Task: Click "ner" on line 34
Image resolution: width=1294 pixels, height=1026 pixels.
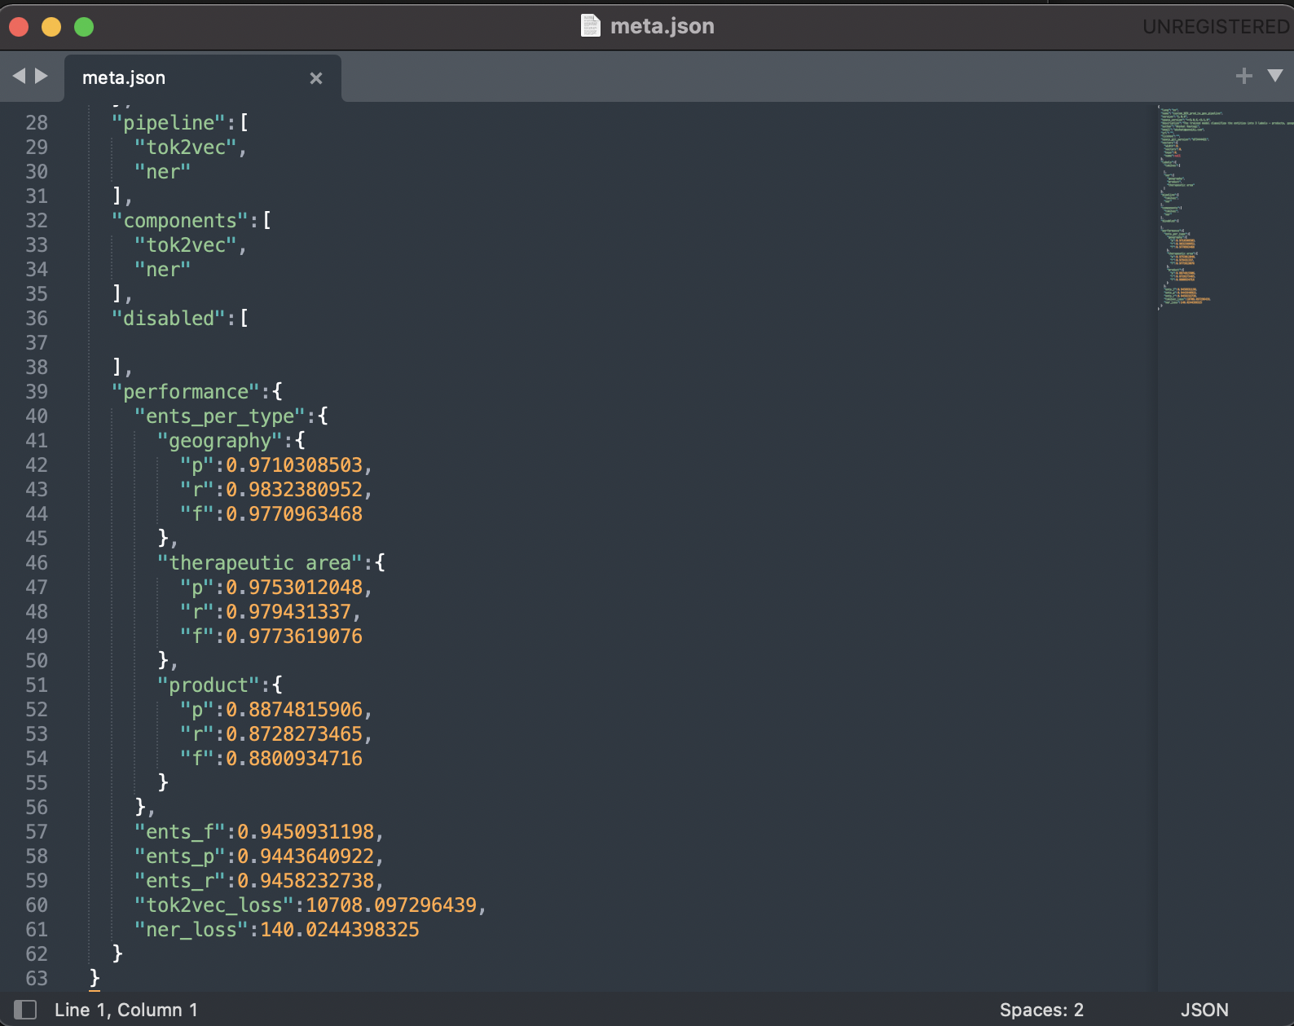Action: point(163,270)
